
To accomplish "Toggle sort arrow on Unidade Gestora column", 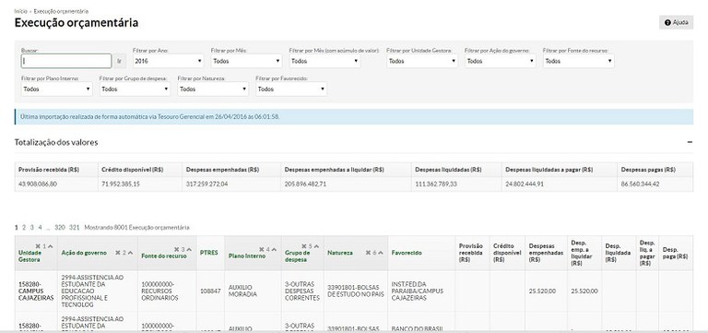I will pyautogui.click(x=50, y=246).
